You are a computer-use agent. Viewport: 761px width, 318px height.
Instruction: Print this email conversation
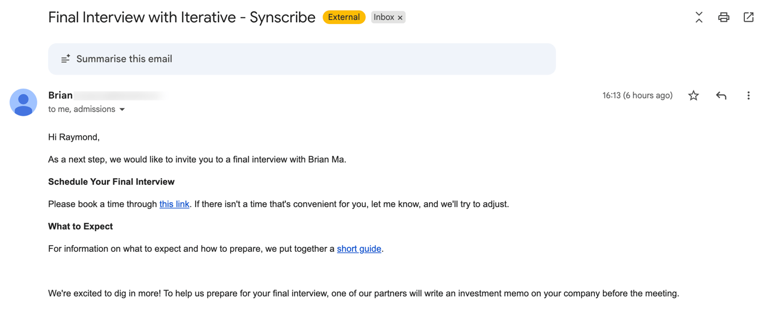[724, 17]
